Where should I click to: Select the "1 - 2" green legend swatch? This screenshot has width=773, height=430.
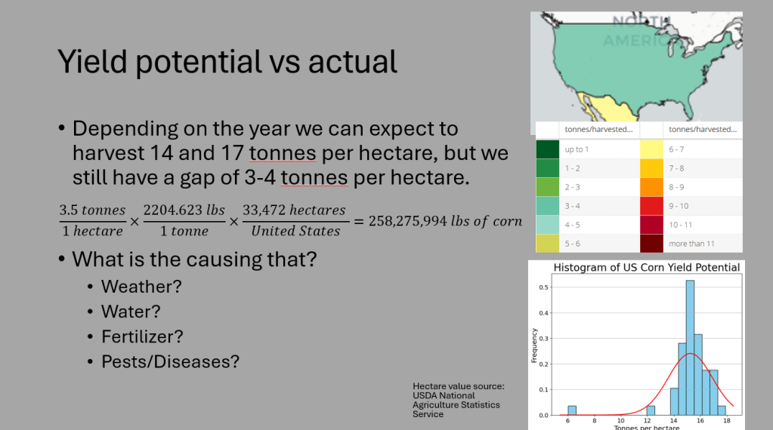coord(547,168)
